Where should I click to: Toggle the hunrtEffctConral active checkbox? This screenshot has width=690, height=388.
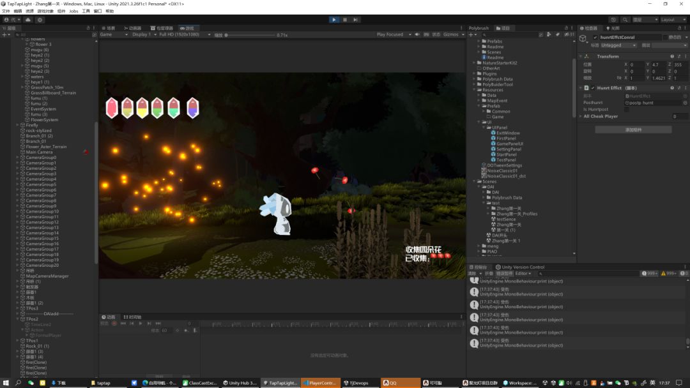(x=595, y=38)
